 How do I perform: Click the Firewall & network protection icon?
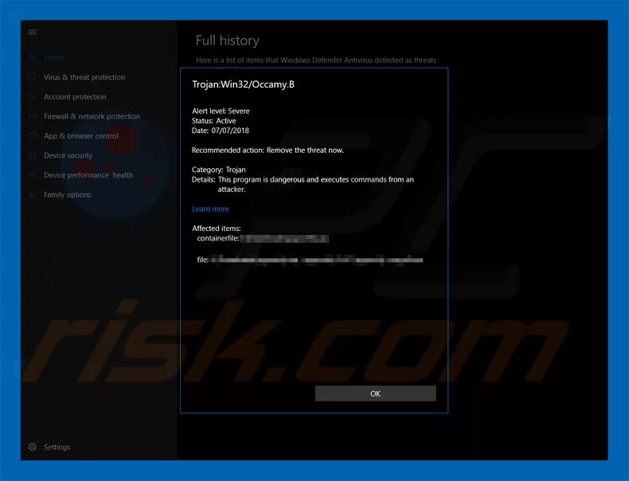(32, 116)
